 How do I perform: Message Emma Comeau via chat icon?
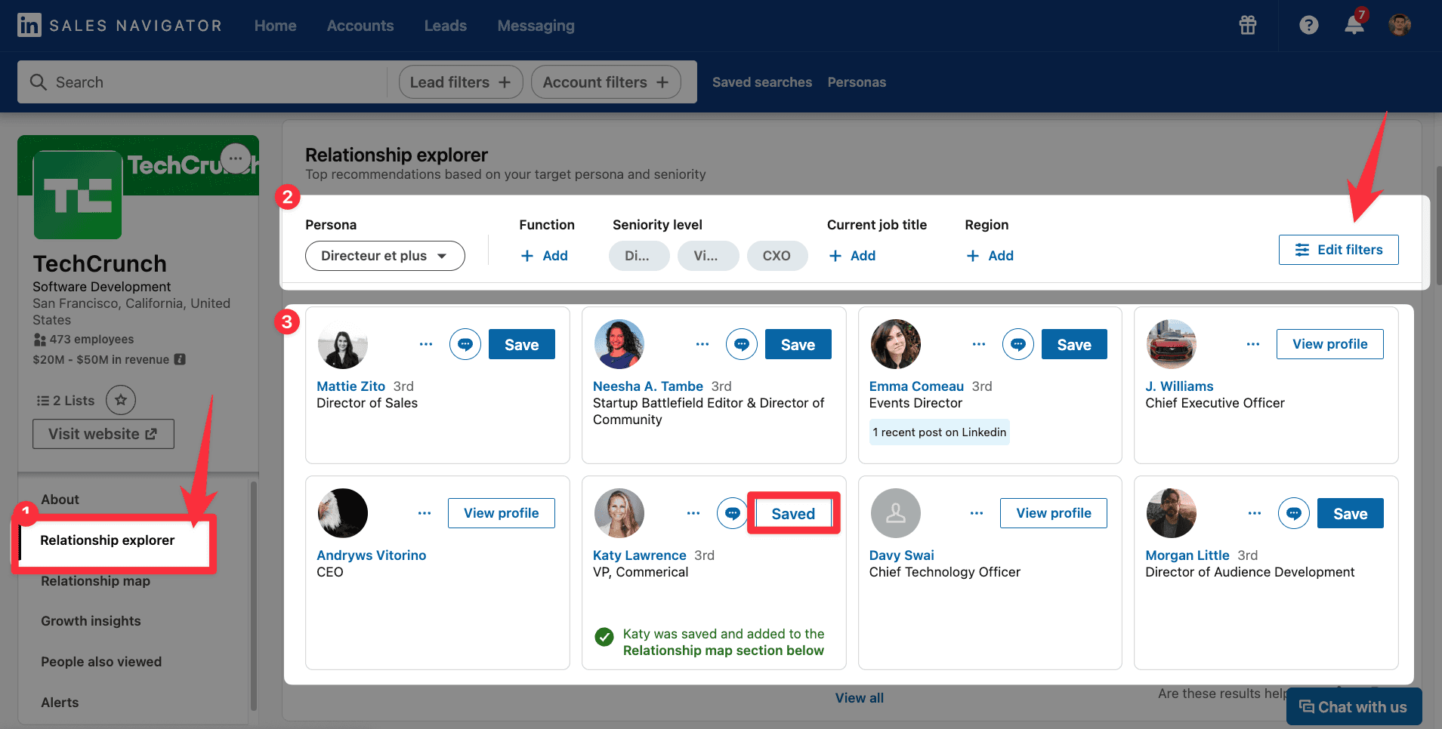point(1018,344)
